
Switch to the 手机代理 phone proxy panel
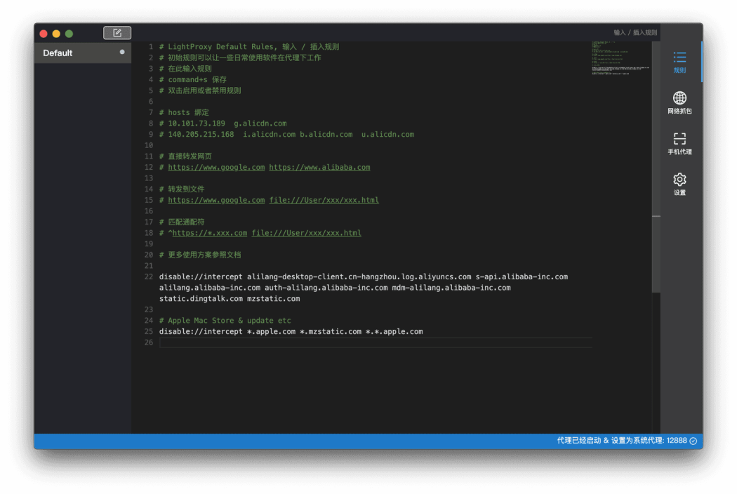679,144
